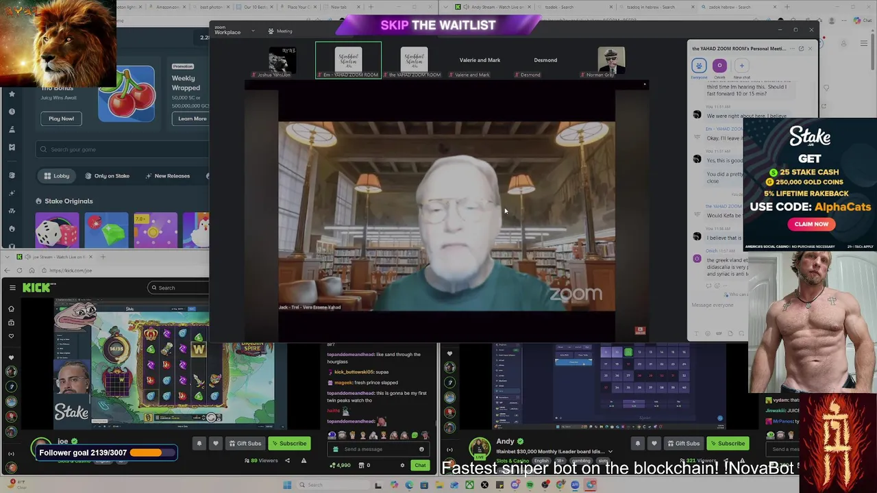The height and width of the screenshot is (493, 877).
Task: Click Gift Subs on Andy's channel
Action: [683, 444]
